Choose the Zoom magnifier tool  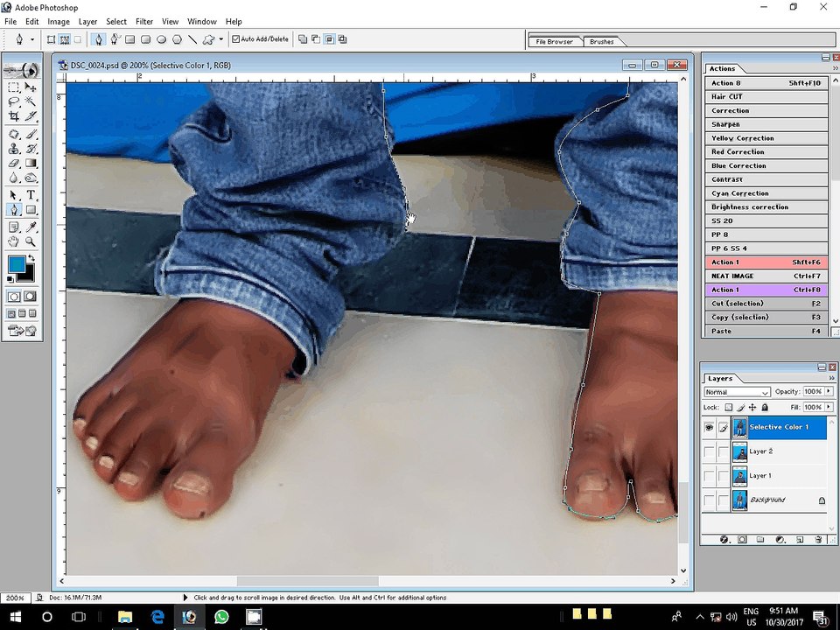coord(31,241)
